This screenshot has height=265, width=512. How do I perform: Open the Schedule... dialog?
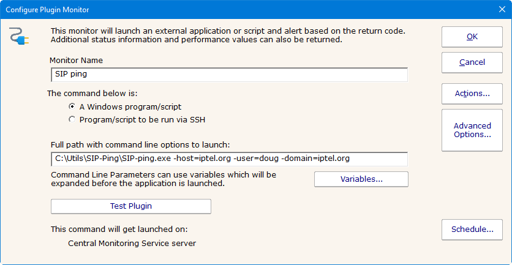(x=472, y=230)
